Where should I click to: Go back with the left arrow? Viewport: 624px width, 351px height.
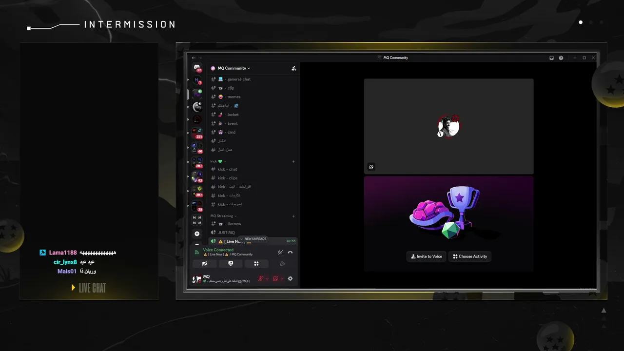pos(194,58)
